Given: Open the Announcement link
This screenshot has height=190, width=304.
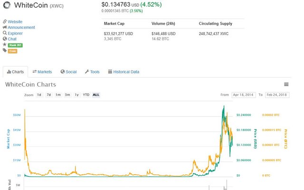Looking at the screenshot, I should pos(21,27).
